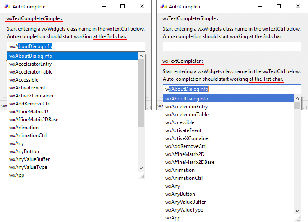The image size is (308, 222).
Task: Click the left list's scrollbar thumb
Action: tap(141, 92)
